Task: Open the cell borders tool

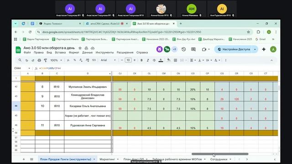Action: 175,60
